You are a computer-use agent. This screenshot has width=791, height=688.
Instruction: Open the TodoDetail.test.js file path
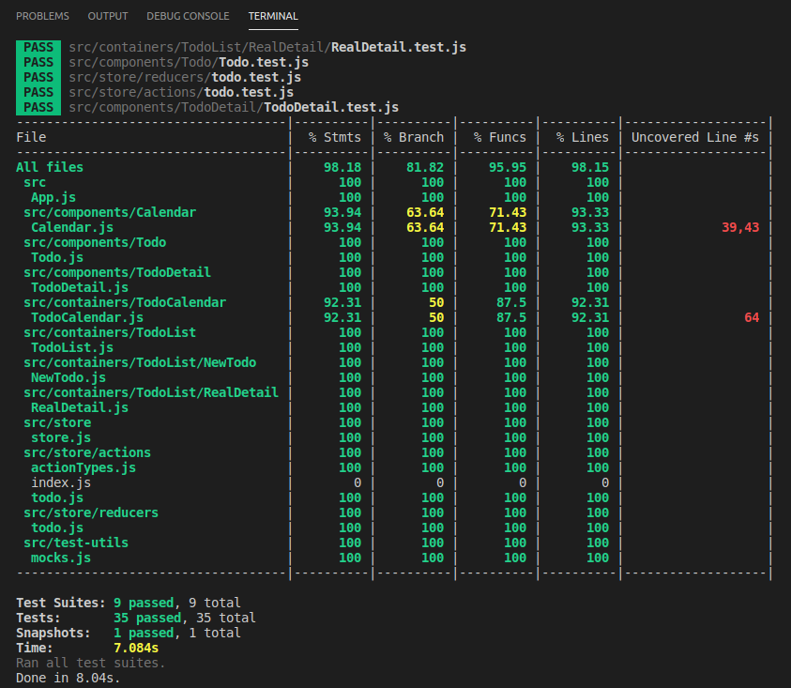point(234,108)
